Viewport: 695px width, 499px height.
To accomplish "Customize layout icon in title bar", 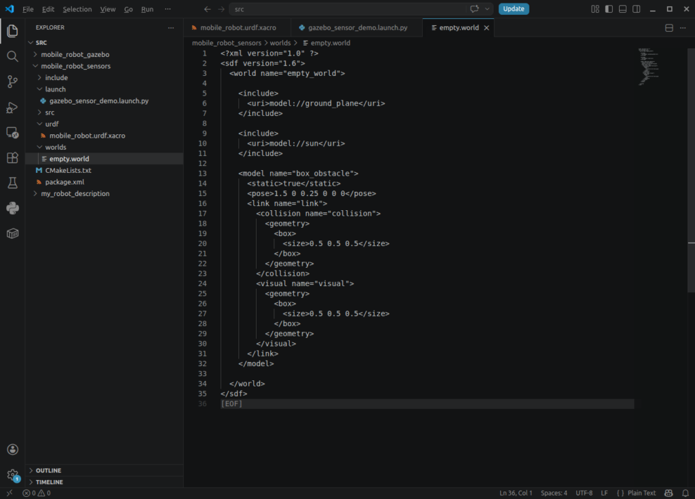I will [x=595, y=9].
